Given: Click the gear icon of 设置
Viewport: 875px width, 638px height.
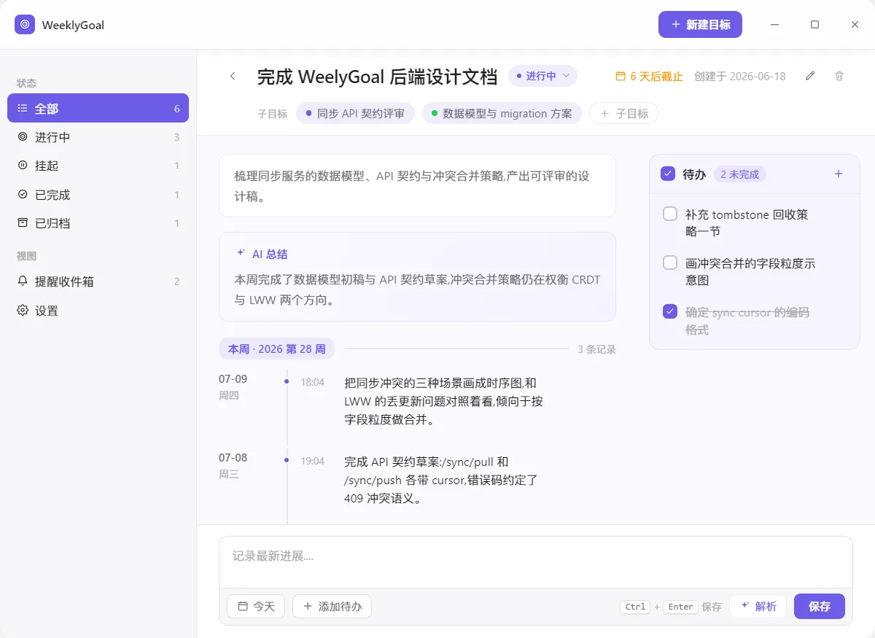Looking at the screenshot, I should [23, 311].
